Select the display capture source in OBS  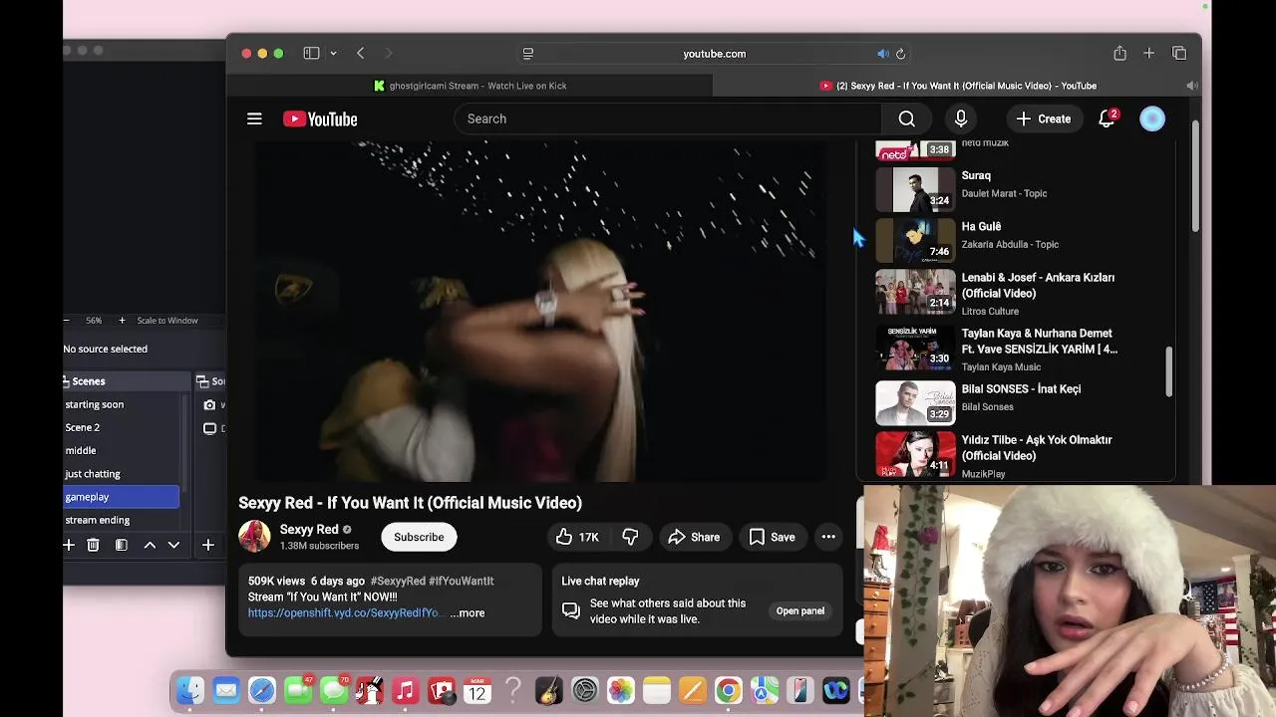click(210, 428)
